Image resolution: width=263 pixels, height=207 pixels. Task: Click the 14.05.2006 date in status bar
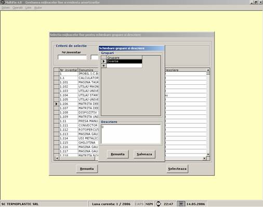point(195,204)
